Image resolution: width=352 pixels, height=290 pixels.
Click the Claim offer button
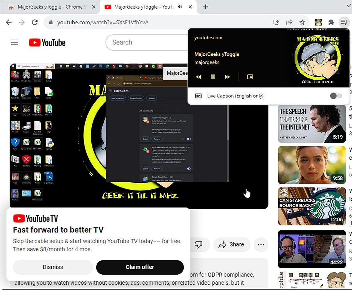click(x=140, y=267)
